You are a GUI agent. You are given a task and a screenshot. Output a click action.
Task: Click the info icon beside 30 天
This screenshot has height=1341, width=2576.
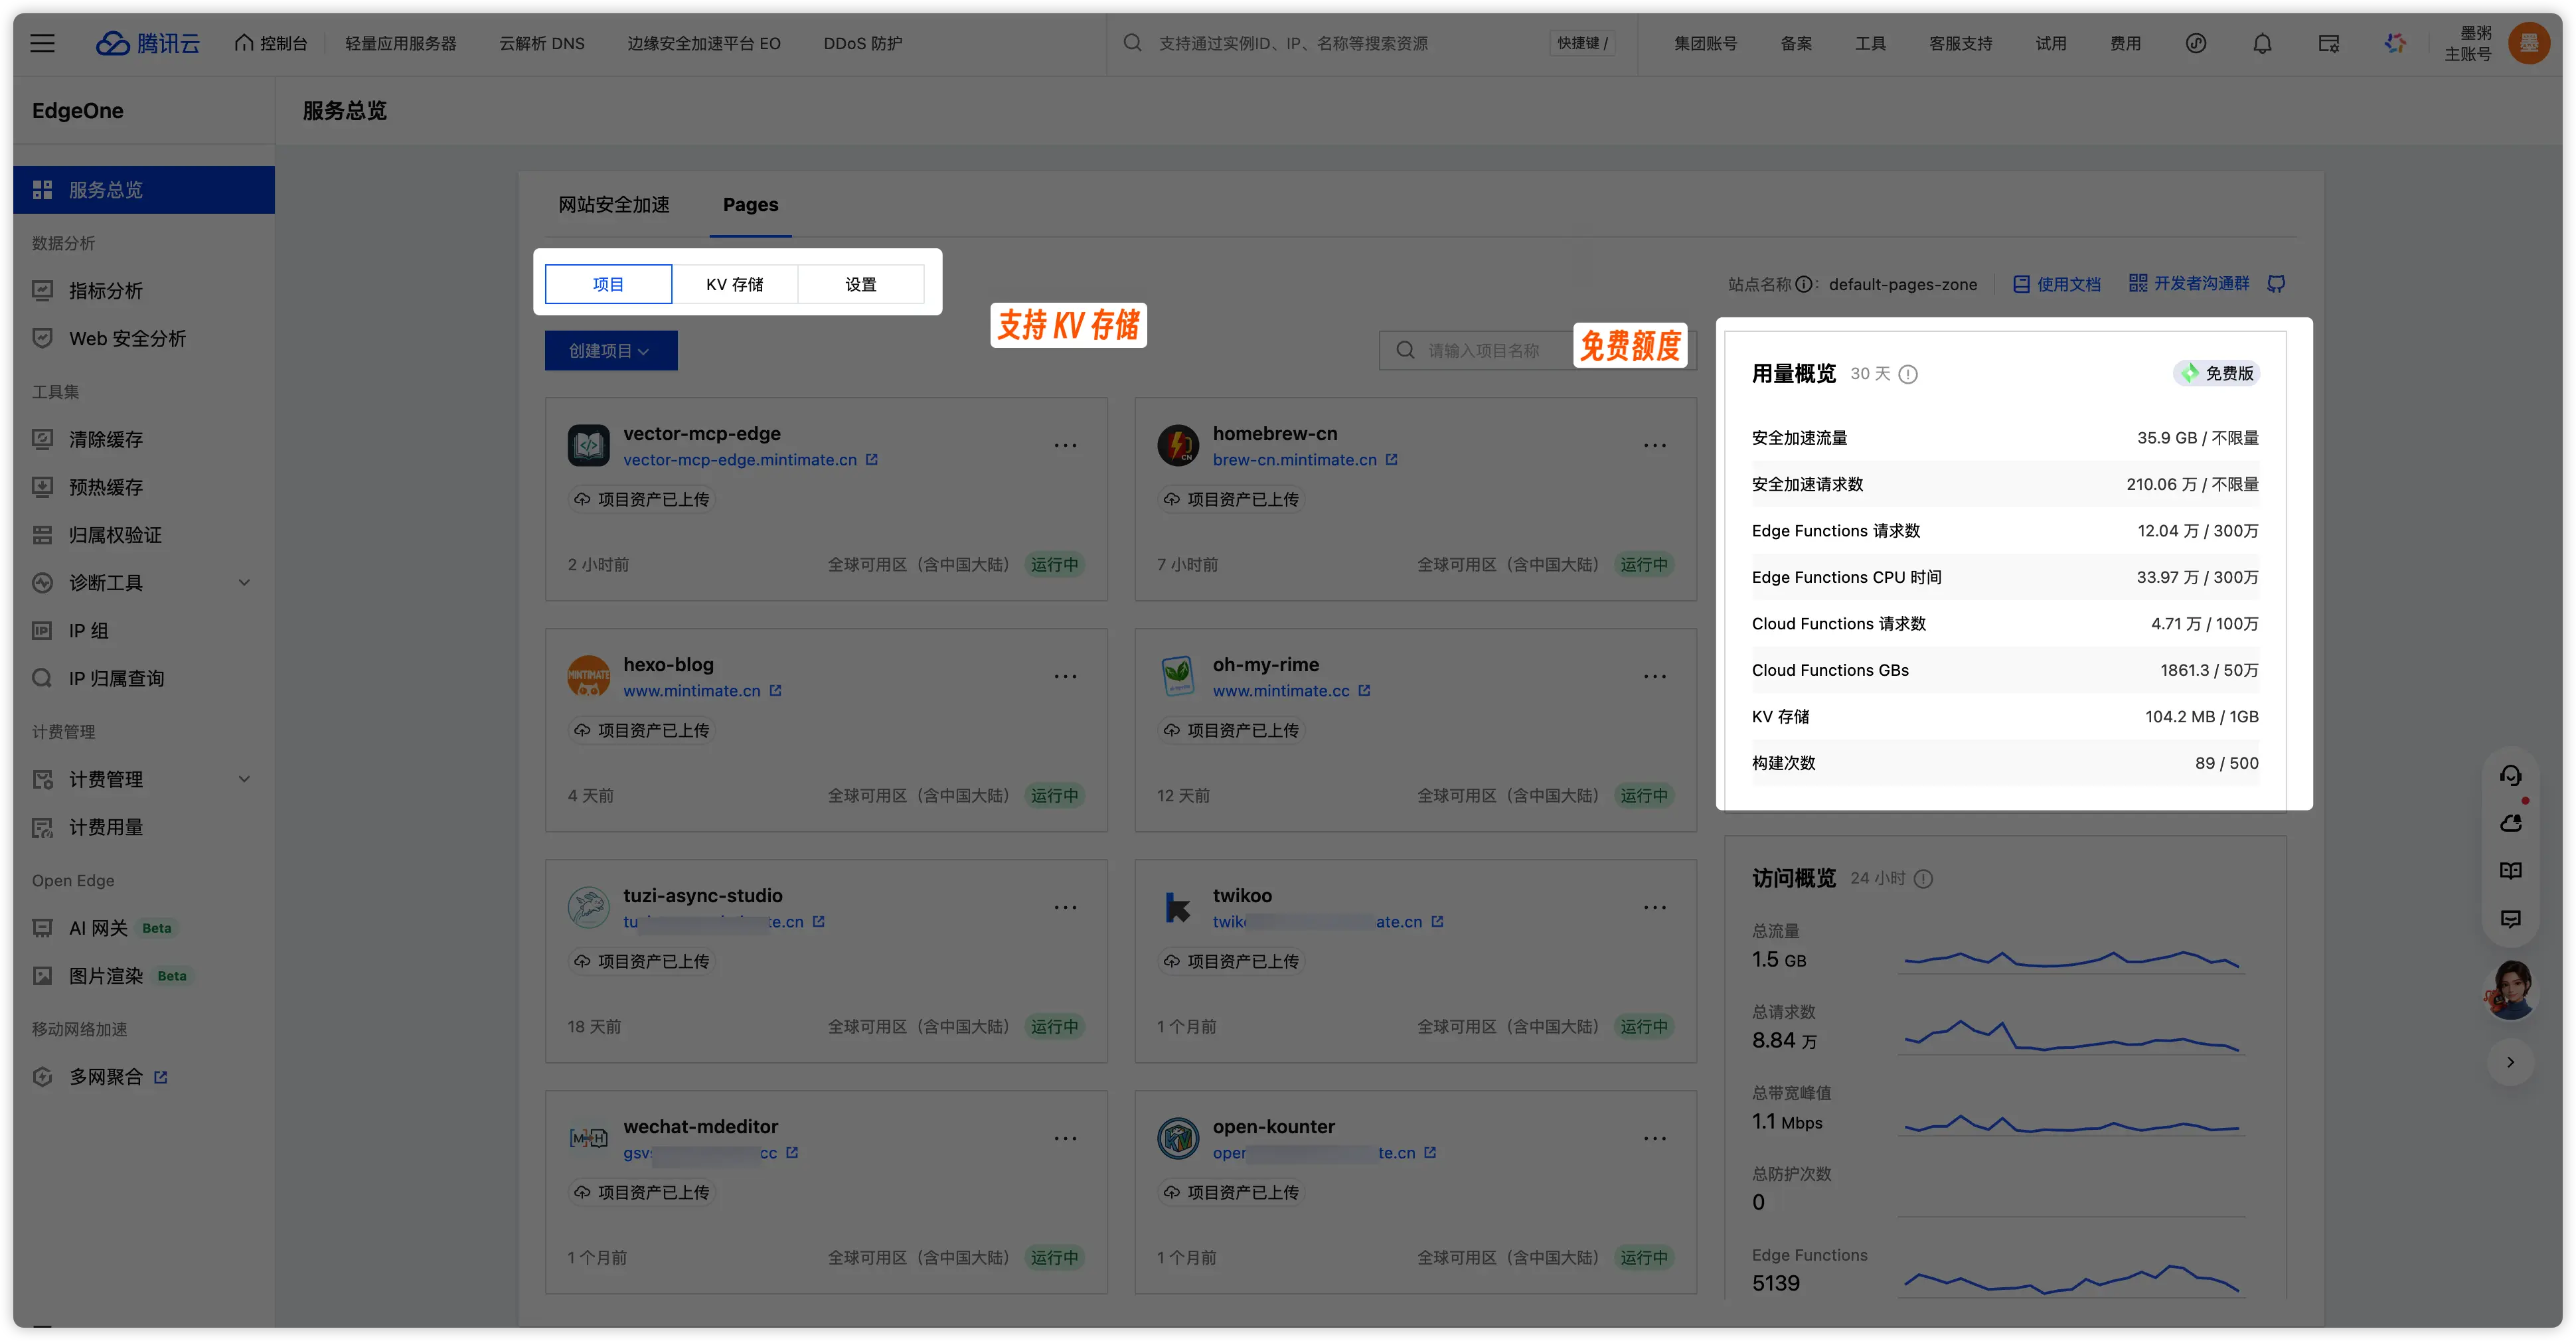[x=1908, y=374]
